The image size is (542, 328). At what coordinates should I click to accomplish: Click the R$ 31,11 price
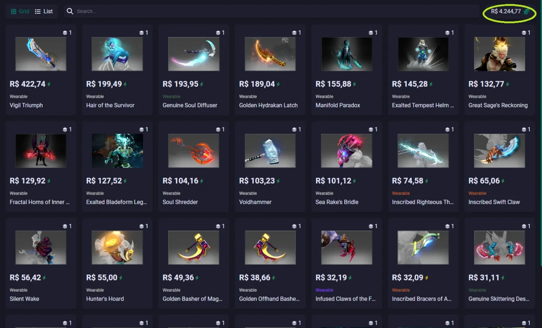(x=484, y=278)
